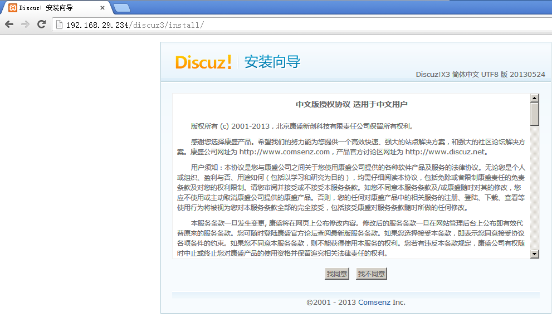The height and width of the screenshot is (317, 552).
Task: Click the version text Discuz!X3 简体中文 UTF8 版 20130524
Action: pyautogui.click(x=480, y=75)
